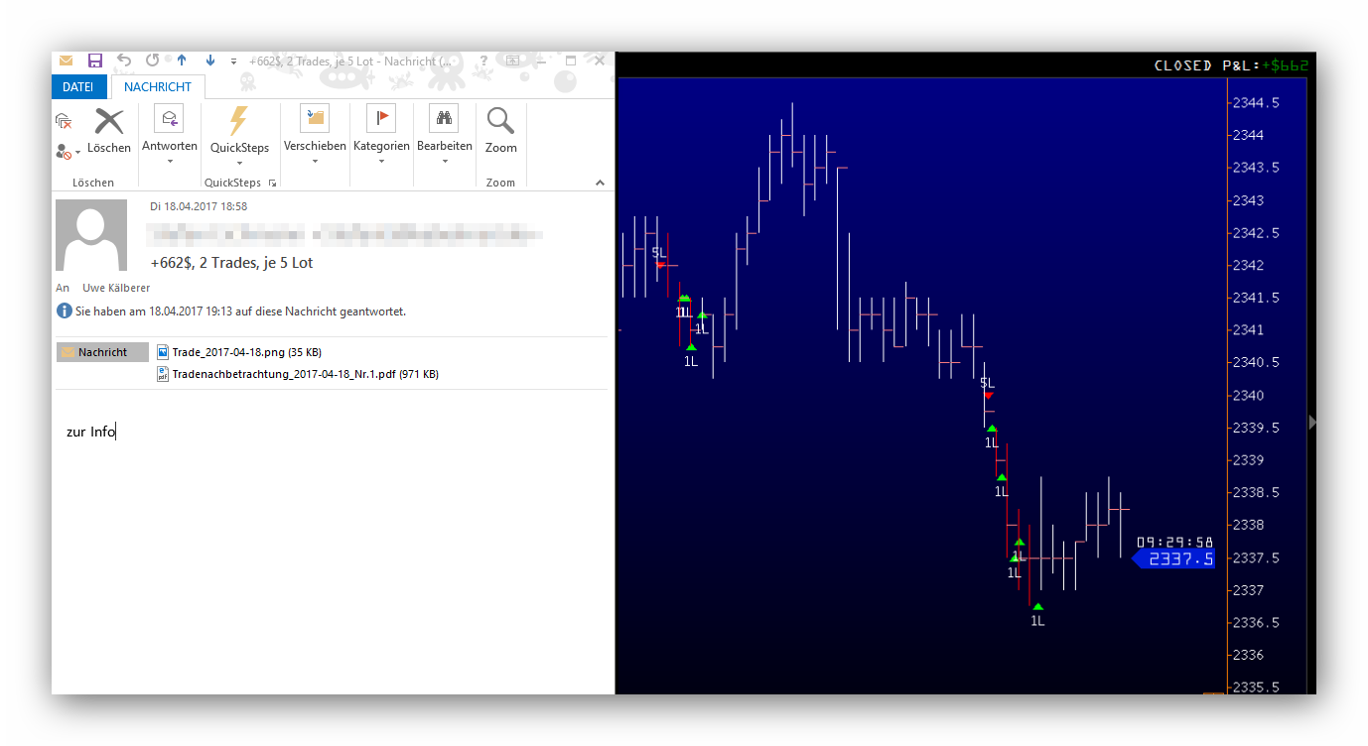Click the message subject '+662$, 2 Trades, je 5 Lot'
Image resolution: width=1368 pixels, height=746 pixels.
point(231,263)
